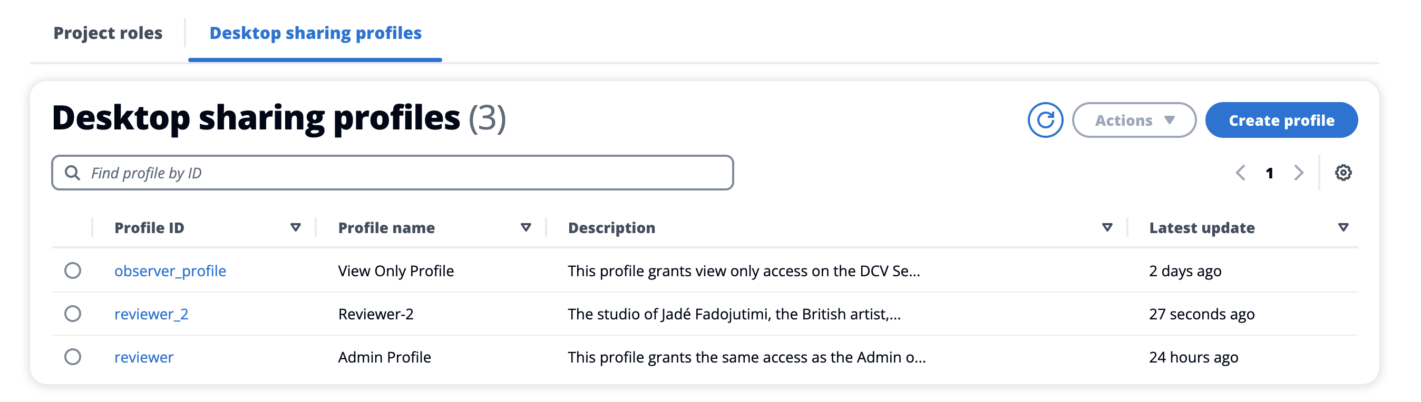Open the table preferences gear icon
1421x402 pixels.
pos(1344,173)
